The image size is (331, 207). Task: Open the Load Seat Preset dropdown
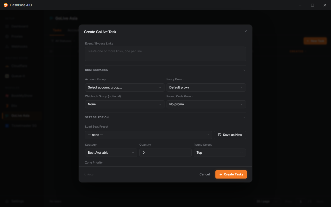pos(148,135)
